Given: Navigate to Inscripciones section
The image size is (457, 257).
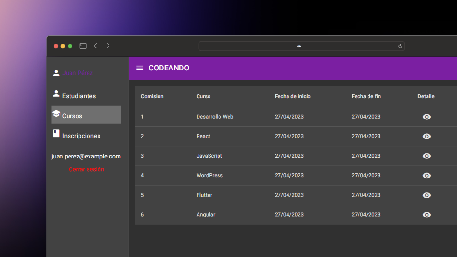Looking at the screenshot, I should click(81, 136).
